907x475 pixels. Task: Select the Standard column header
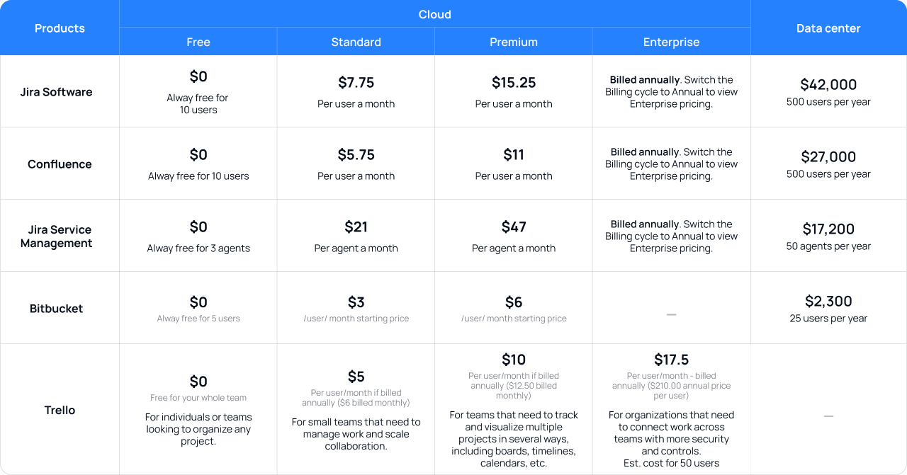point(356,42)
